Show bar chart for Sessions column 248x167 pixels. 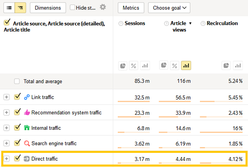[x=145, y=65]
